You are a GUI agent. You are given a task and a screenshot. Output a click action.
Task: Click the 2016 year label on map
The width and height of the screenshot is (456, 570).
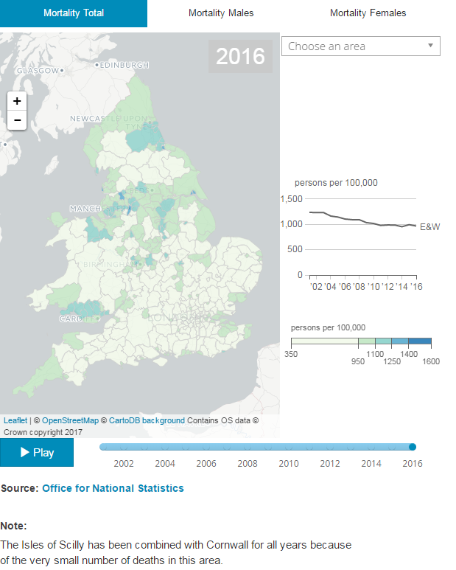pyautogui.click(x=240, y=56)
